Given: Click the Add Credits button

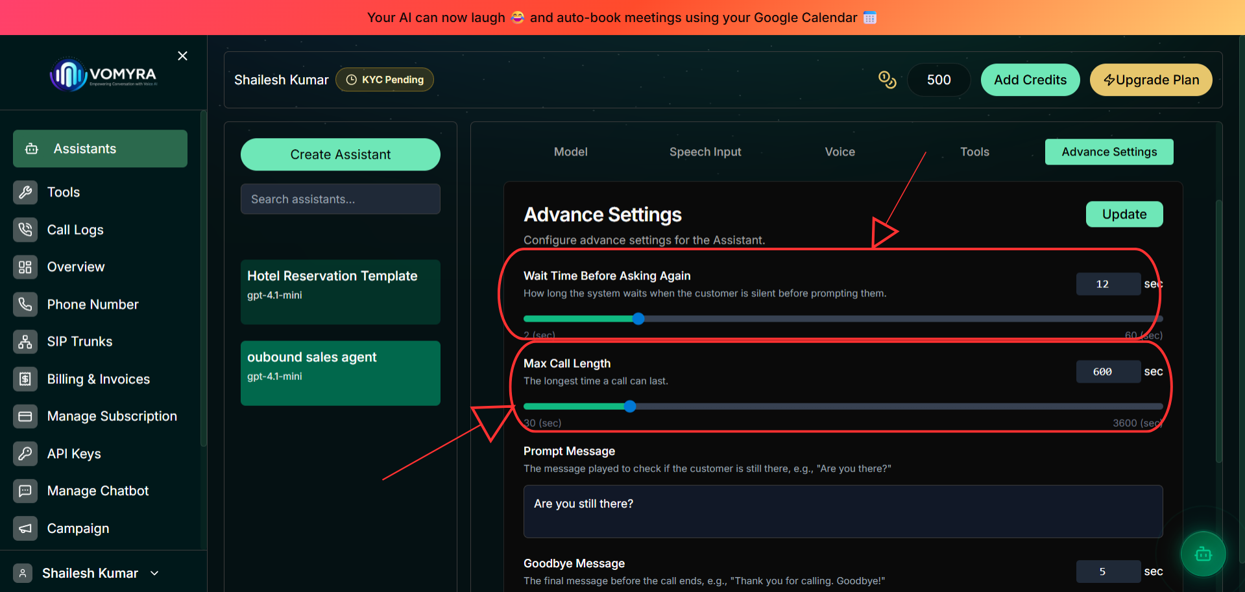Looking at the screenshot, I should point(1030,80).
